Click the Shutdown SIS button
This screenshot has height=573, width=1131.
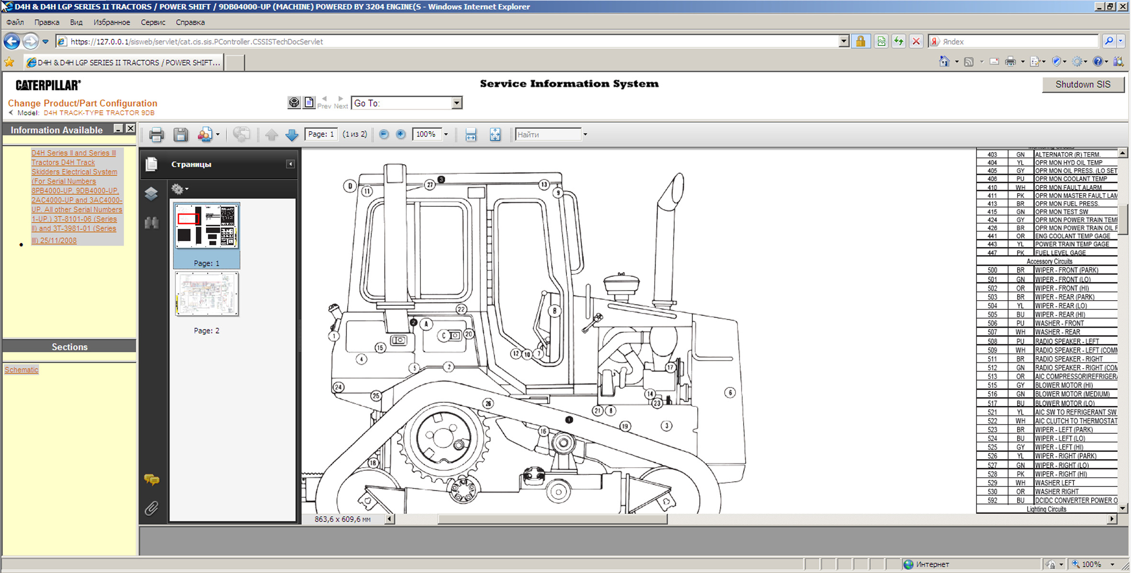click(1083, 85)
